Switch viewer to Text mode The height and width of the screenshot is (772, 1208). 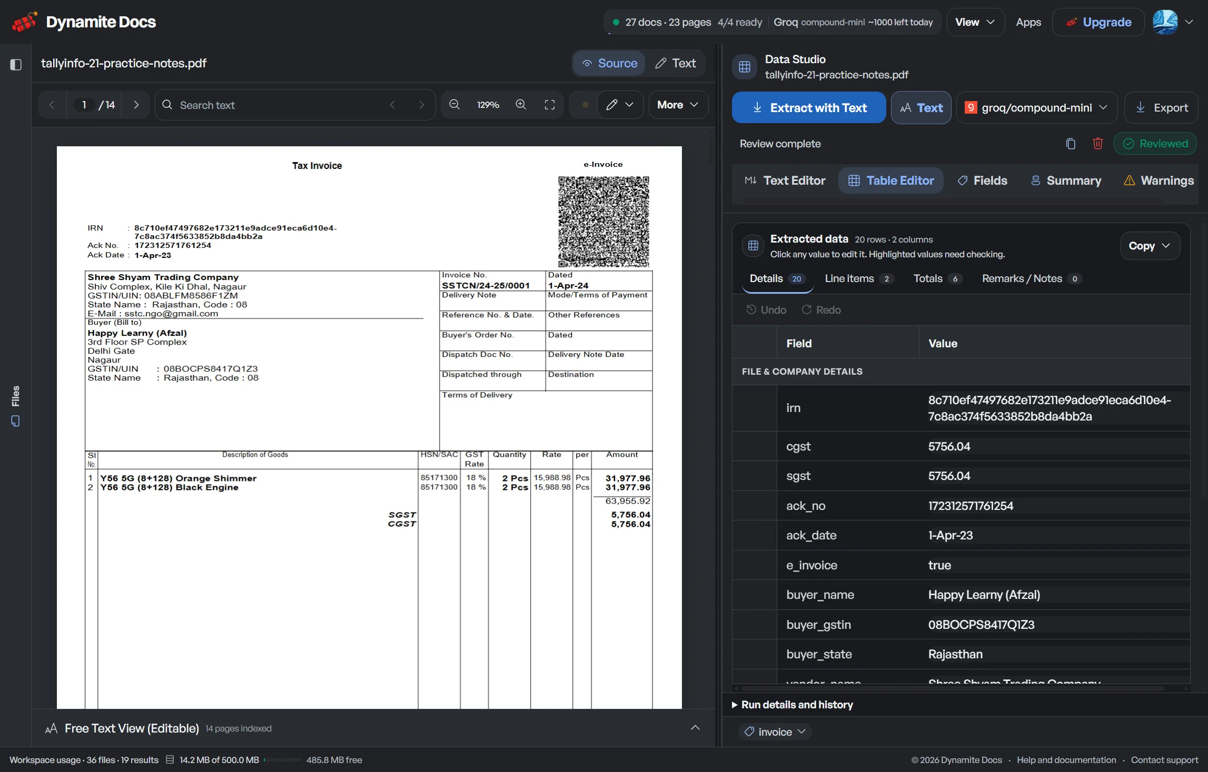point(676,63)
